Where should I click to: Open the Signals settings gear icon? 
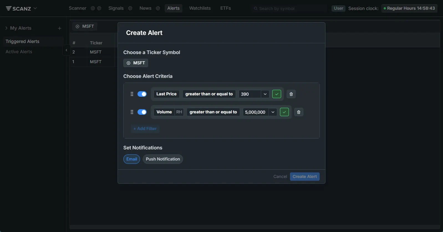click(130, 8)
